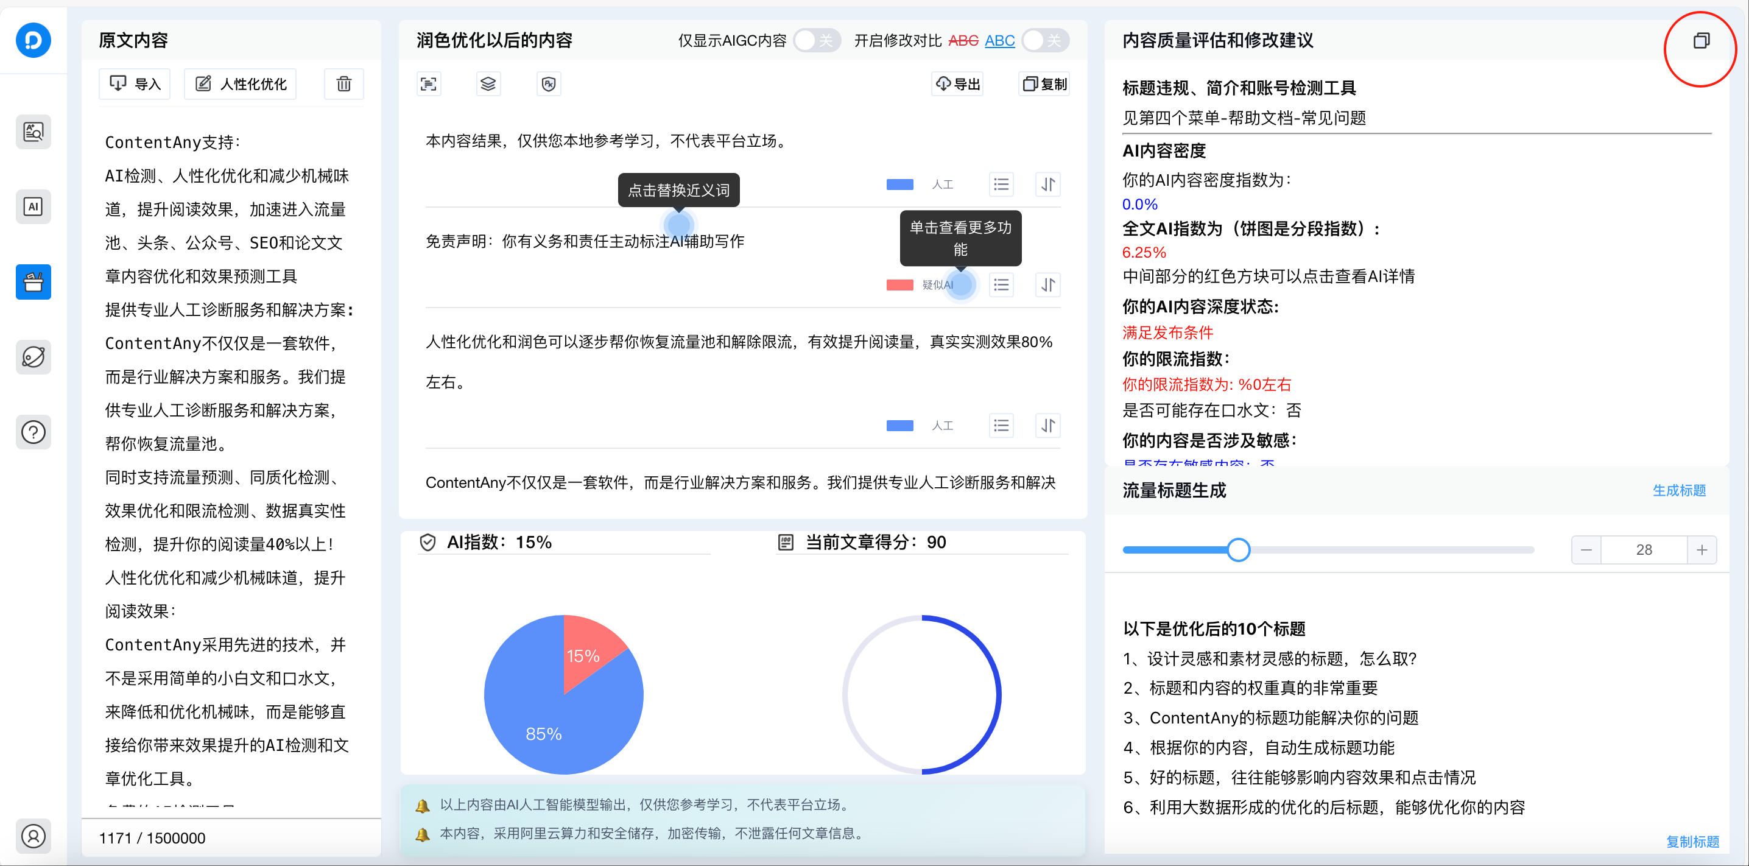Enable the 仅显示AIGC内容 switch

817,40
